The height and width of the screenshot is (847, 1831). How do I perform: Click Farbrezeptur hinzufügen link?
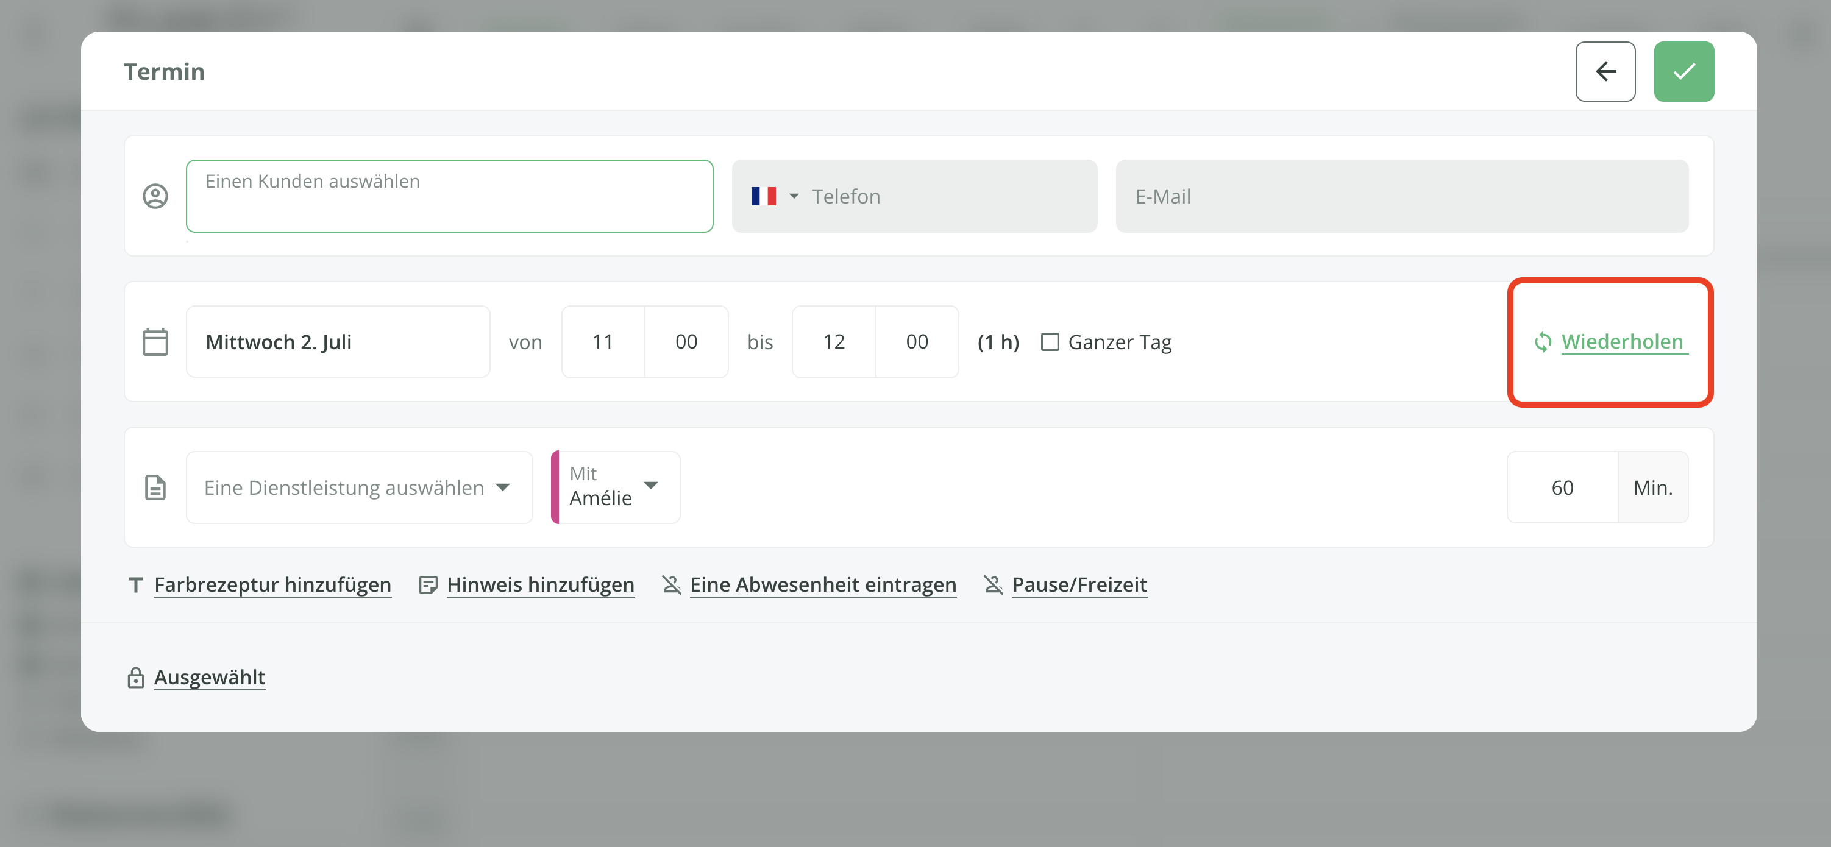pyautogui.click(x=272, y=584)
